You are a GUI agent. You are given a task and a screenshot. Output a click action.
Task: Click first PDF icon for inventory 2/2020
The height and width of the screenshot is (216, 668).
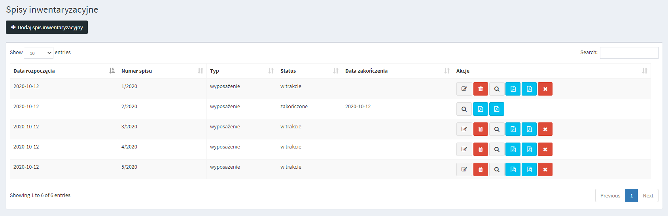click(481, 109)
